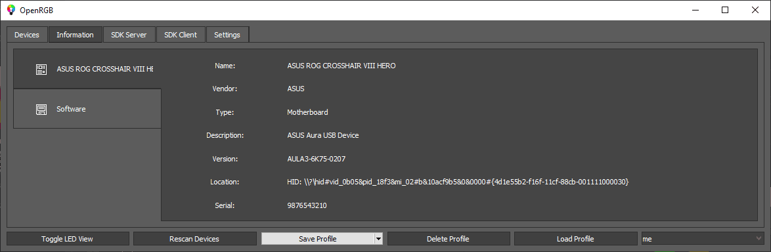This screenshot has height=252, width=771.
Task: Click the Delete Profile button
Action: pos(448,239)
